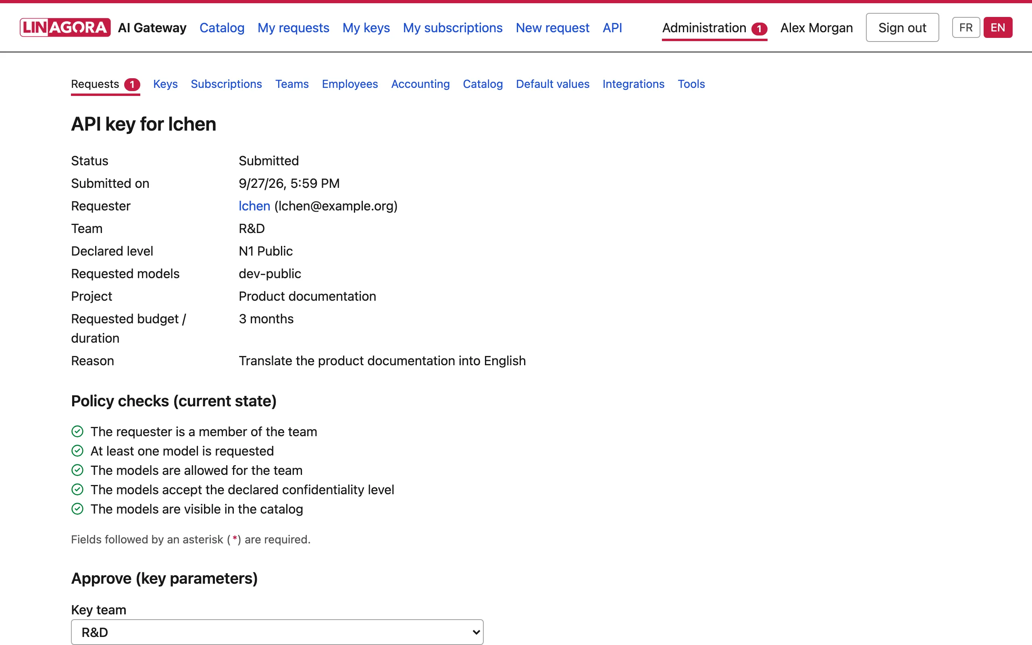Go to My requests

pyautogui.click(x=293, y=28)
